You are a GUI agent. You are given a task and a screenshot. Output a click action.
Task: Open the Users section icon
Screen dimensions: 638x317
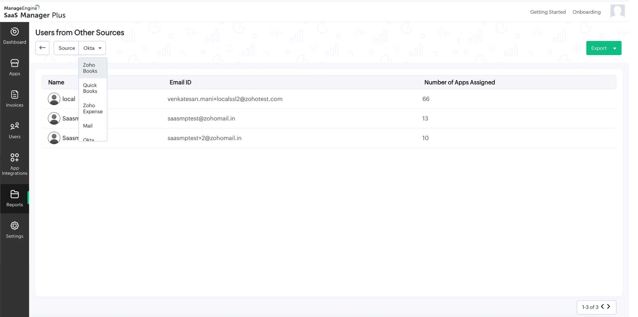click(x=15, y=126)
